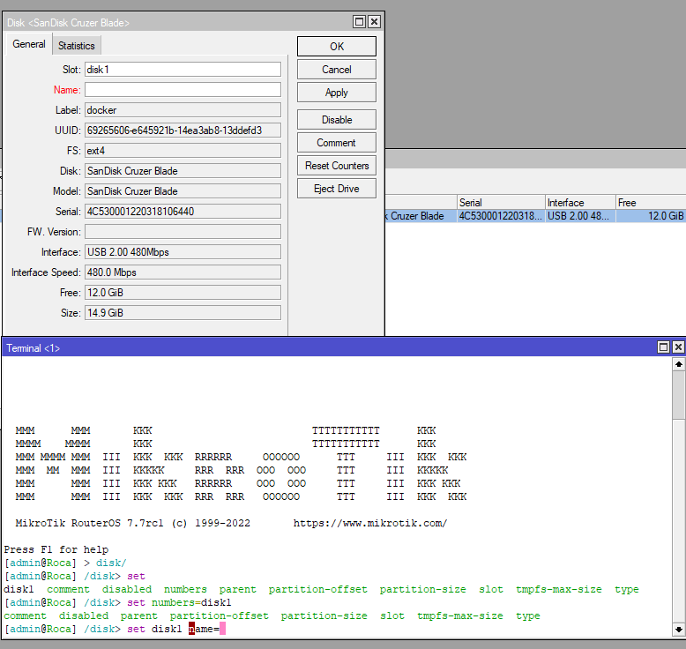Click the 12.0 GiB free cell in list

coord(651,216)
